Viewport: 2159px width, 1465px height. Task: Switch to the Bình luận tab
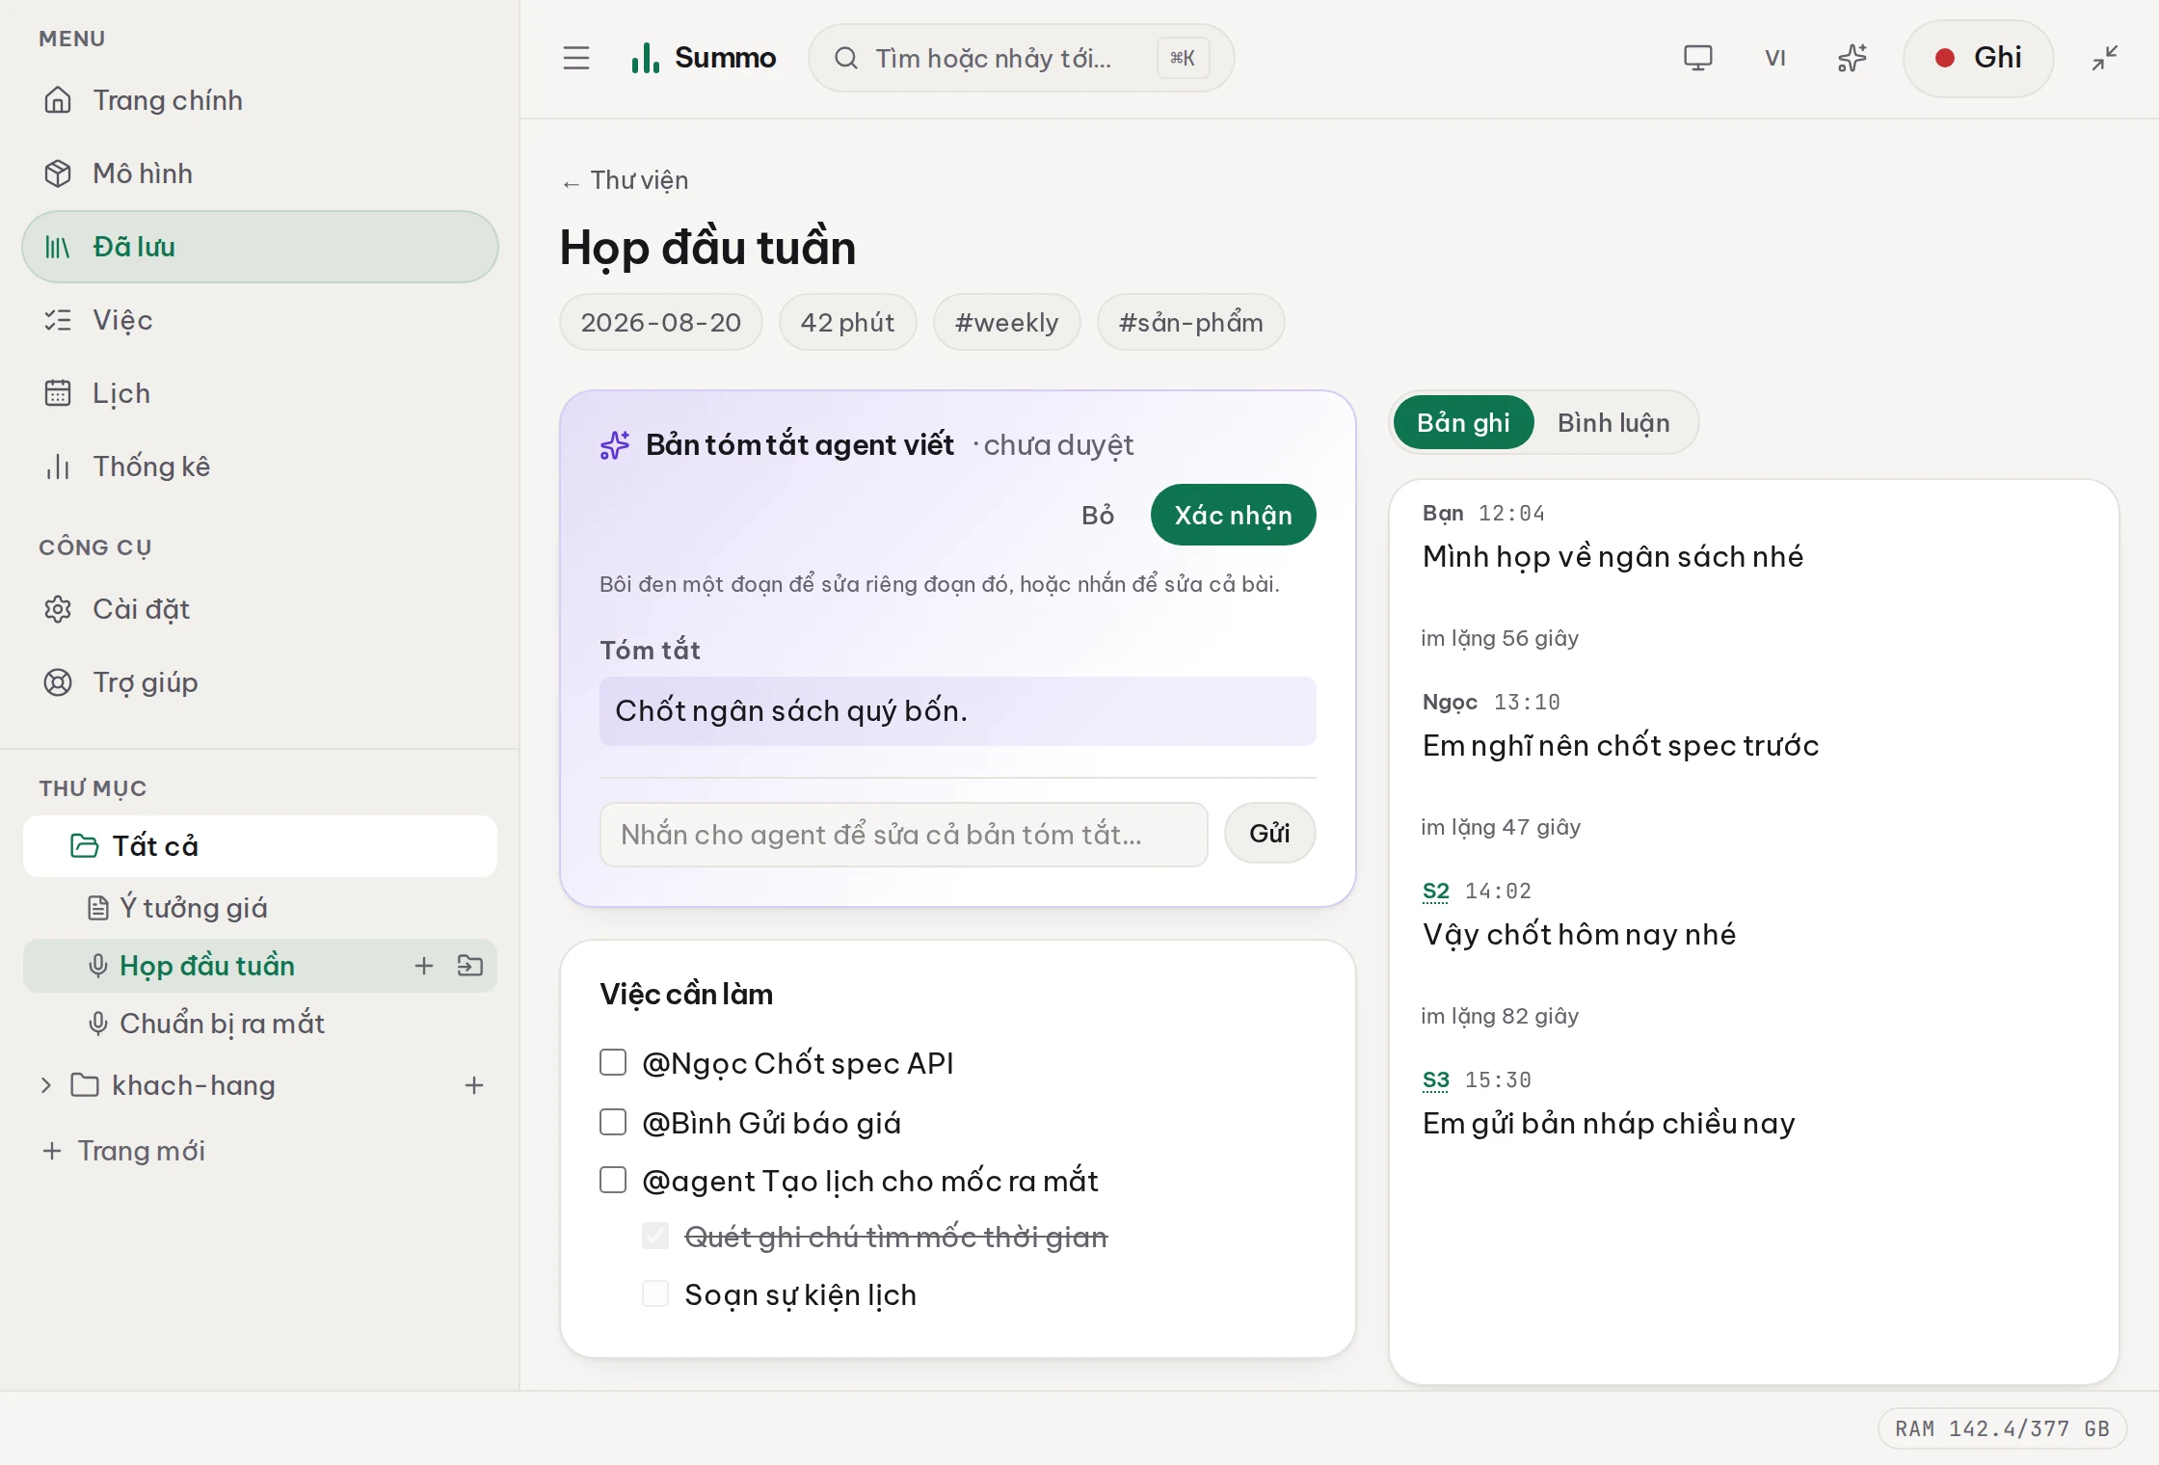1614,422
